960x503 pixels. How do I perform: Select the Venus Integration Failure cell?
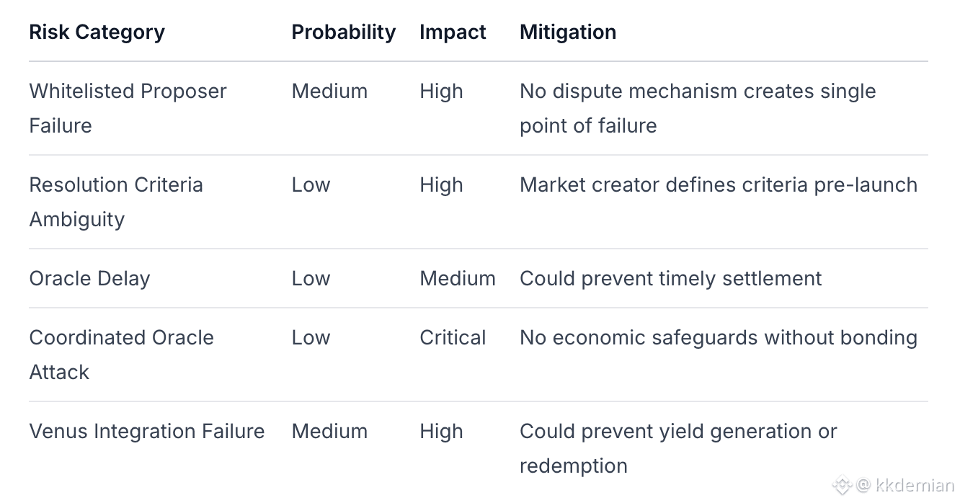[x=147, y=432]
